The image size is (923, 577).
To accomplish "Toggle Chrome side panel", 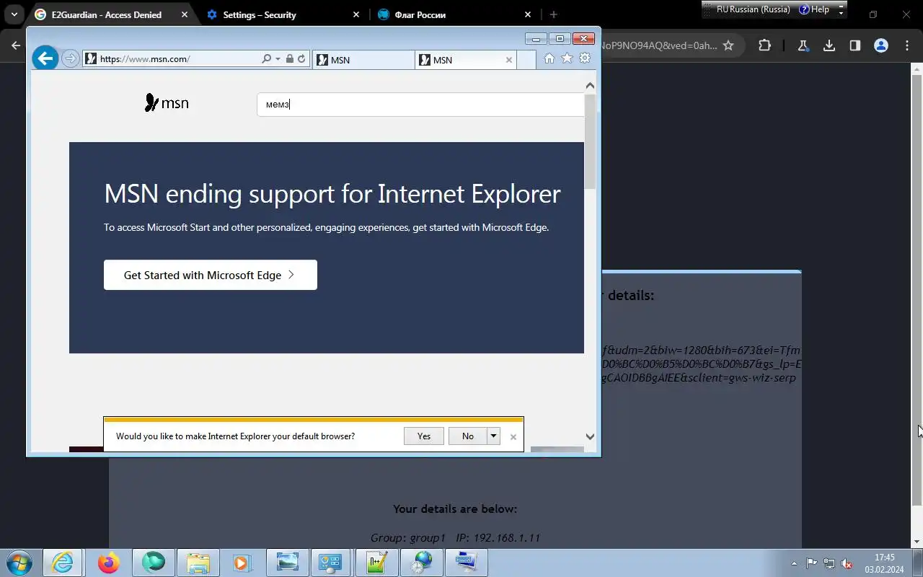I will click(855, 45).
